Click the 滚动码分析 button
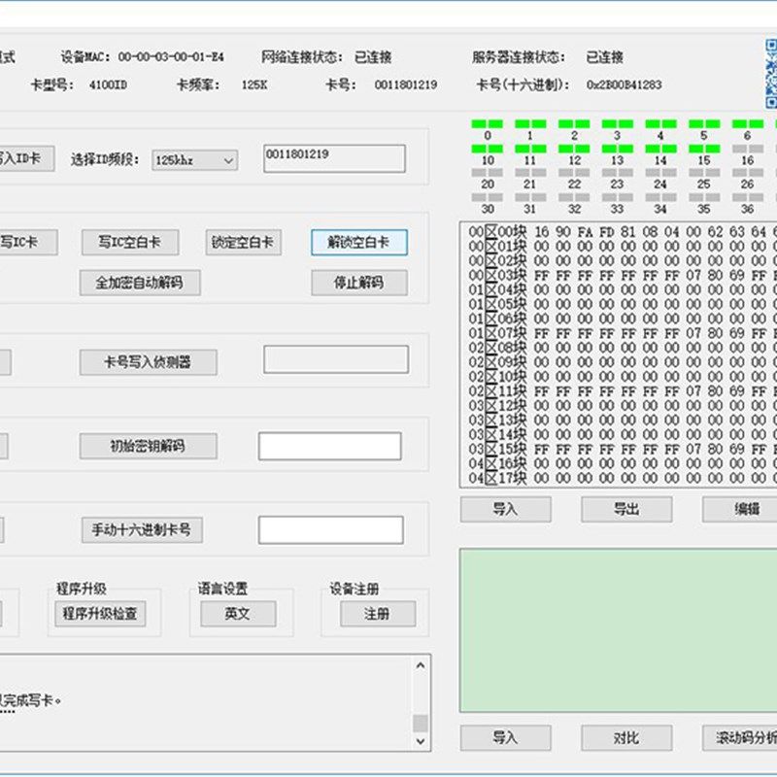 click(x=740, y=738)
